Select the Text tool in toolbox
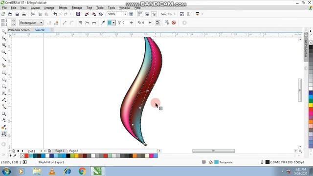Screen dimensions: 313x176 click(x=4, y=93)
